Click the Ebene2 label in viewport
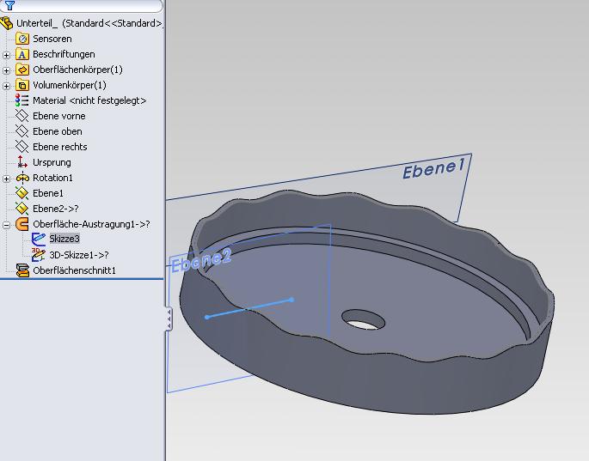589x461 pixels. 201,260
